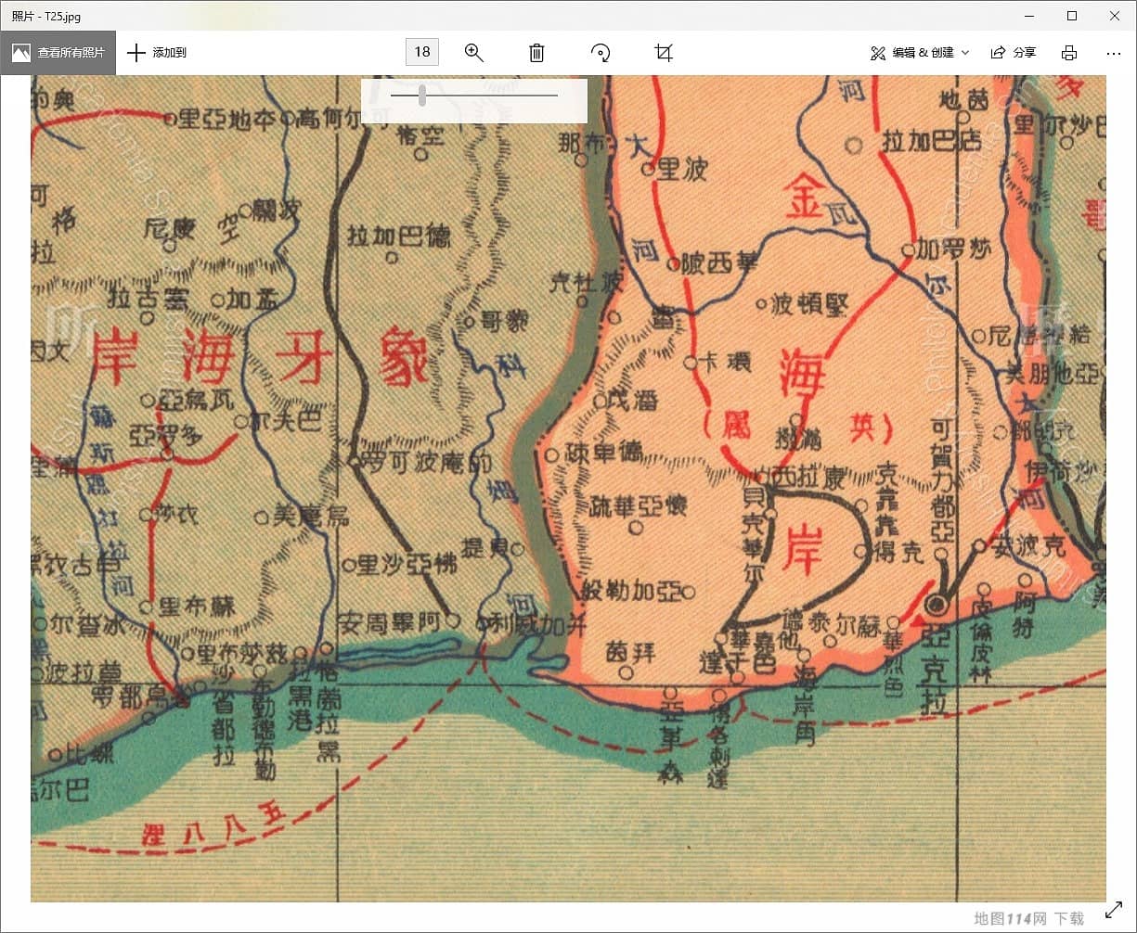Click the map image at the 亚克拉 city marker
The width and height of the screenshot is (1137, 933).
(937, 605)
